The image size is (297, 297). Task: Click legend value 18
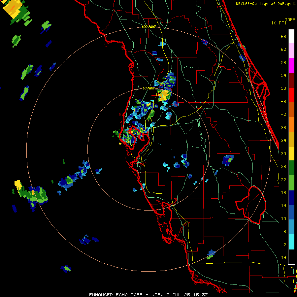click(283, 193)
